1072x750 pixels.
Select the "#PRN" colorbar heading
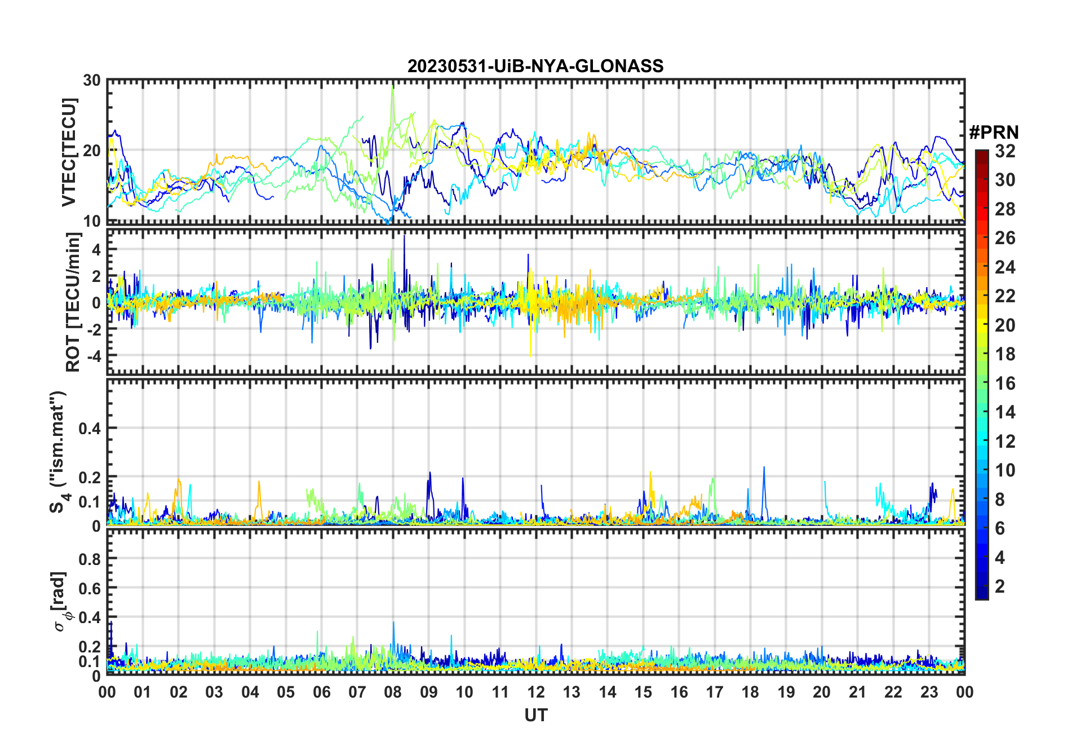pos(994,133)
